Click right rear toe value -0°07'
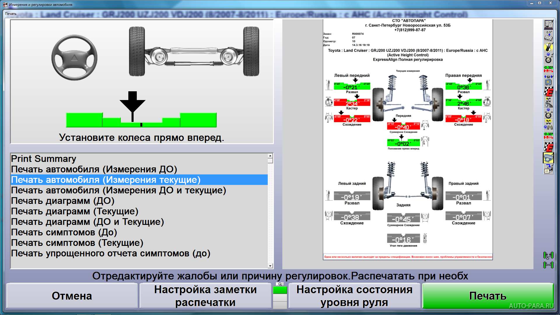This screenshot has height=315, width=560. point(463,217)
